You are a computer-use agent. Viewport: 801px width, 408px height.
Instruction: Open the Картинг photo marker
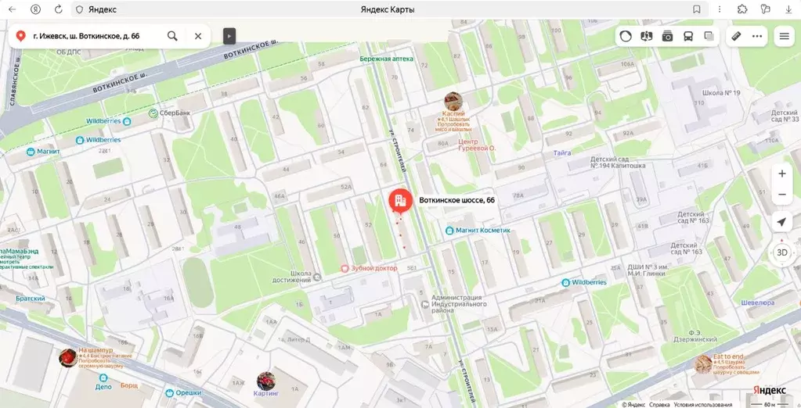[x=265, y=381]
